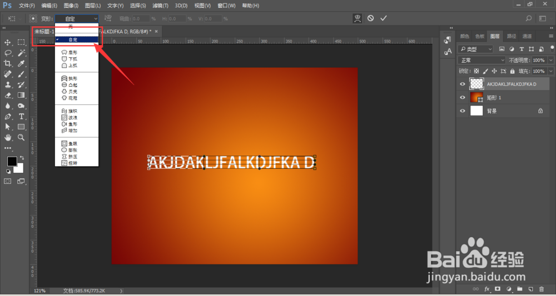Toggle the pixel layer filter

(x=502, y=49)
